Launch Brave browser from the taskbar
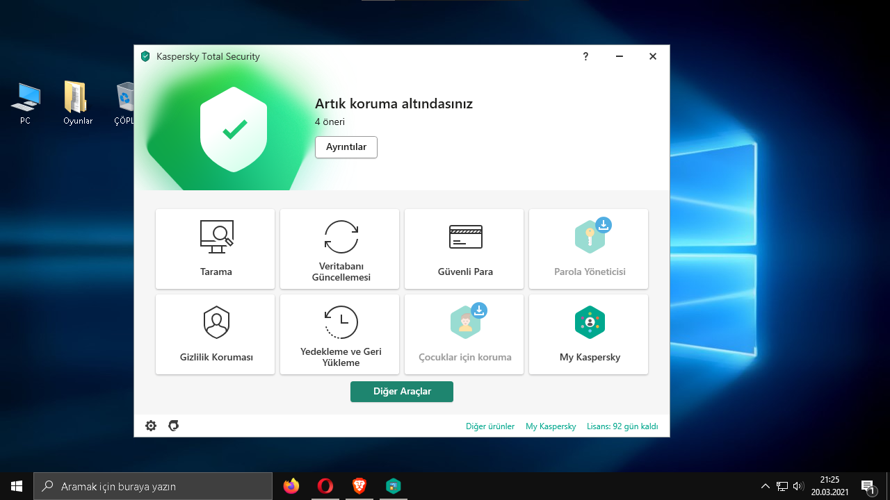Screen dimensions: 890x500 [359, 486]
